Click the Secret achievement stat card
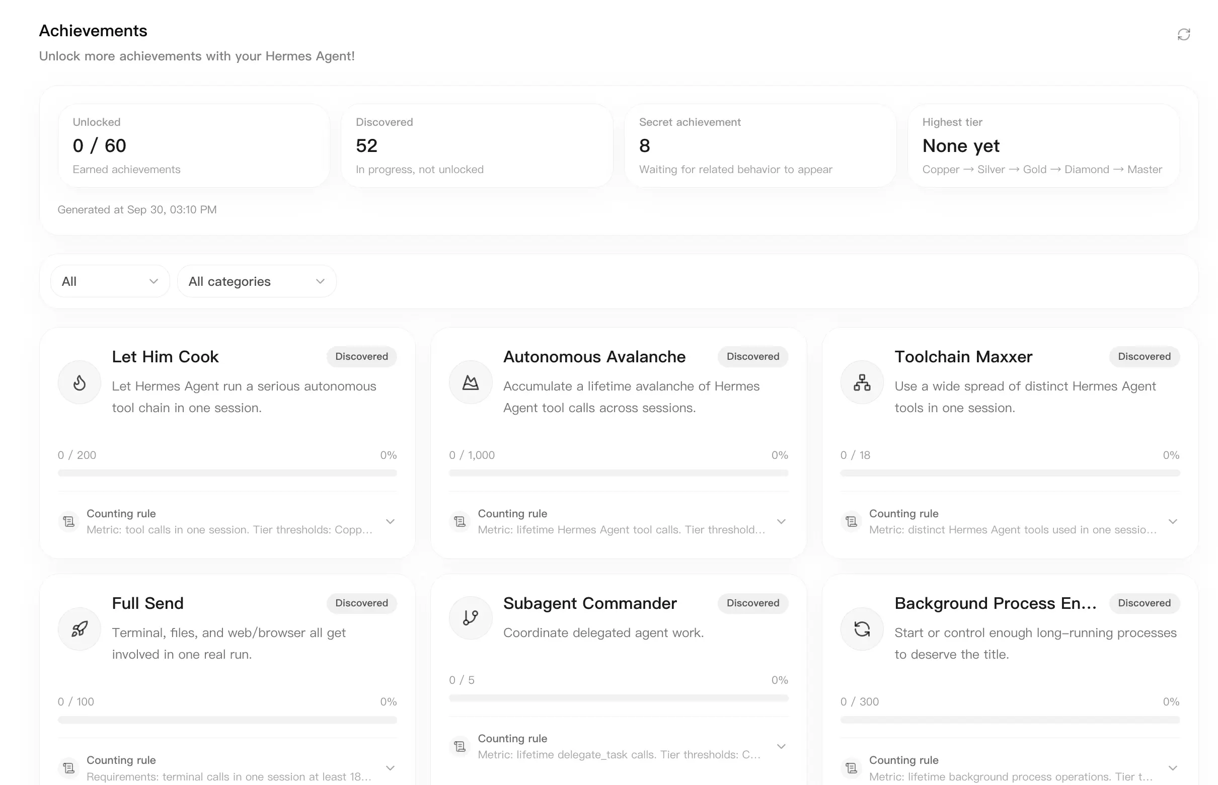Screen dimensions: 1218x785 click(760, 146)
